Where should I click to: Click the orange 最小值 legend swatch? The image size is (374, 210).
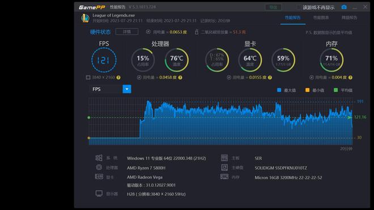coord(308,90)
